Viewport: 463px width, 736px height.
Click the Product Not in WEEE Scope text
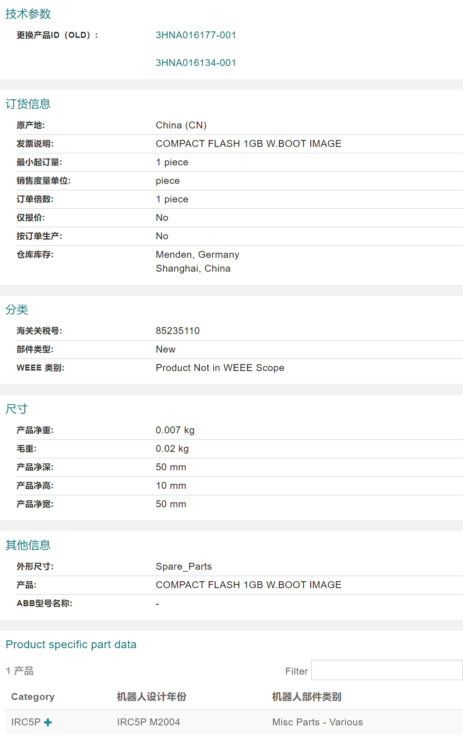220,368
